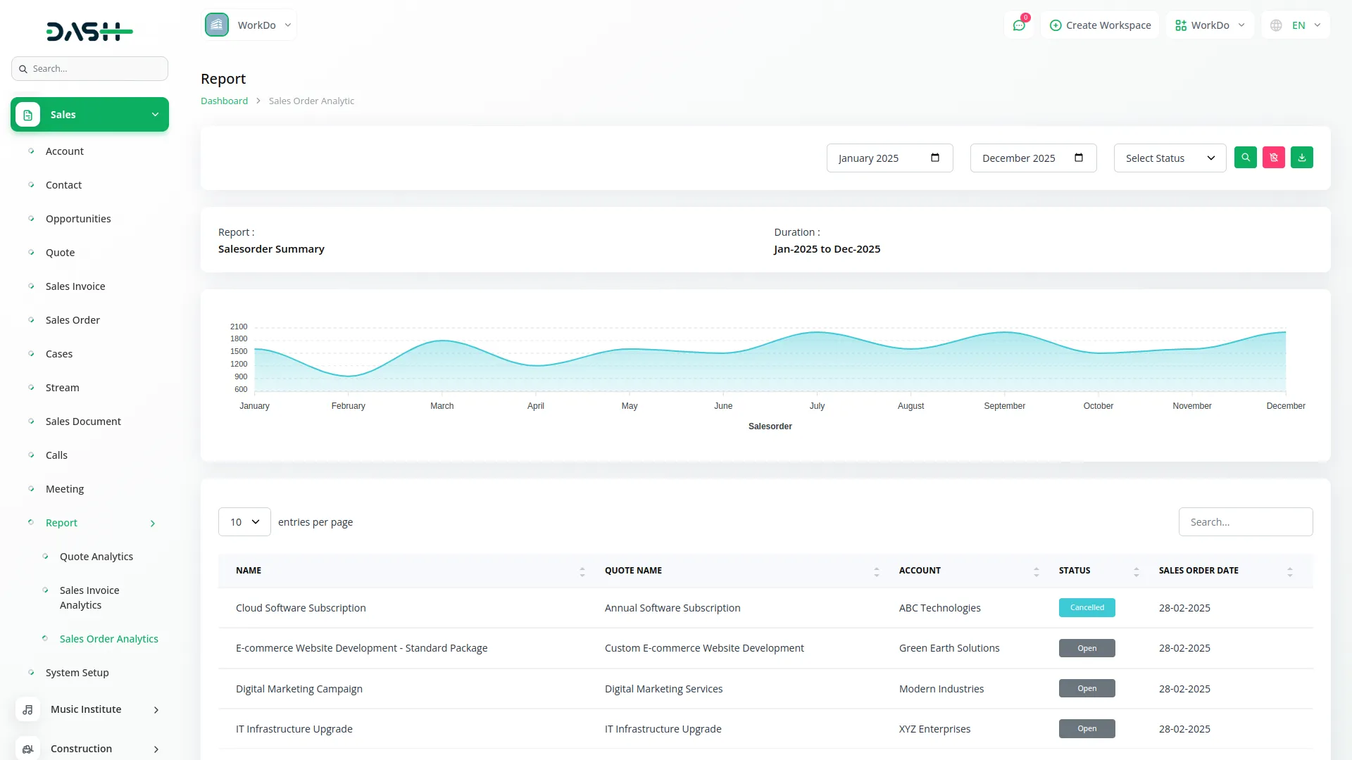Click the calendar icon in December 2025 field
The height and width of the screenshot is (760, 1352).
pyautogui.click(x=1079, y=158)
